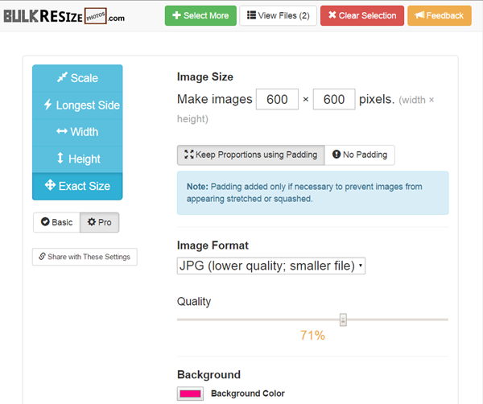Click the X icon on Clear Selection
The height and width of the screenshot is (404, 483).
[332, 15]
